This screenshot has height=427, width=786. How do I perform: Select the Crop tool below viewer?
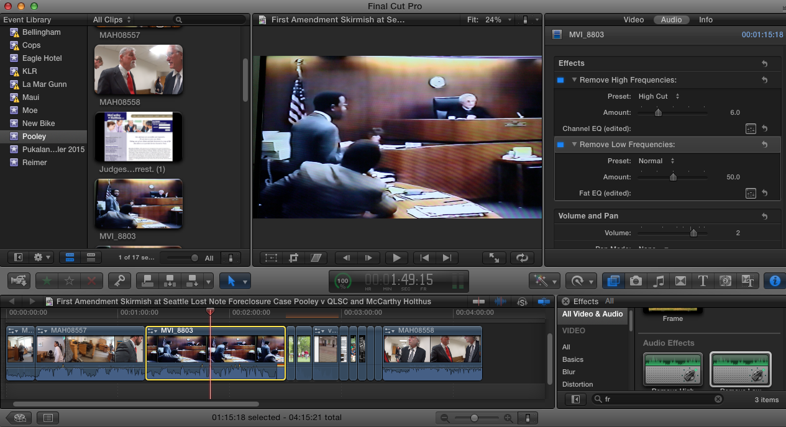294,258
